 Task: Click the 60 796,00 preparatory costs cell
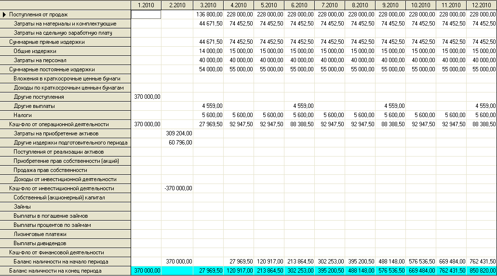coord(177,143)
